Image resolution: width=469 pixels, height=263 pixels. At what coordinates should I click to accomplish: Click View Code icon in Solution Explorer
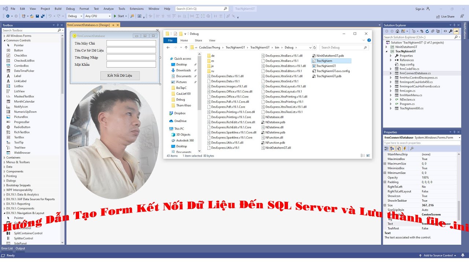pos(445,31)
